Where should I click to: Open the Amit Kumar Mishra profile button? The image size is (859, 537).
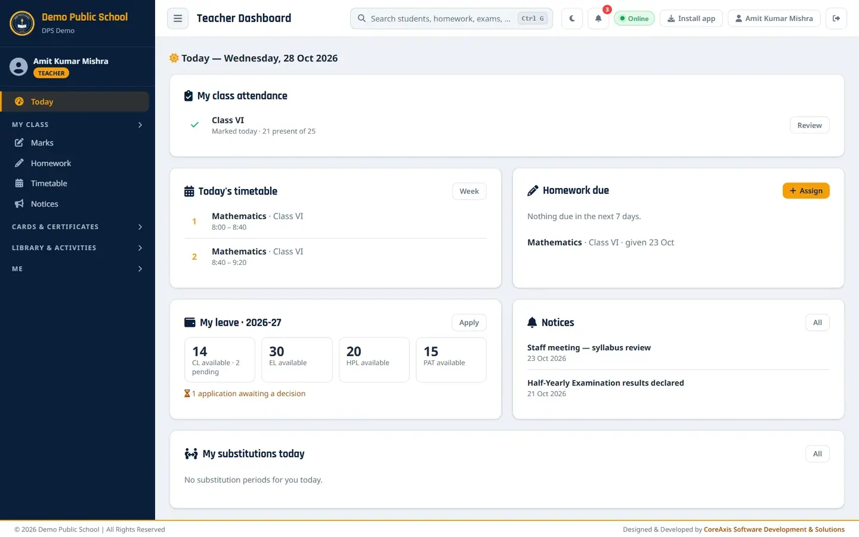pos(774,18)
